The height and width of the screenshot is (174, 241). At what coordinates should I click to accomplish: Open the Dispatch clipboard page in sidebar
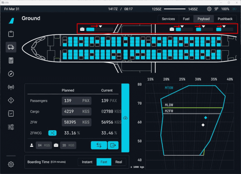click(11, 34)
